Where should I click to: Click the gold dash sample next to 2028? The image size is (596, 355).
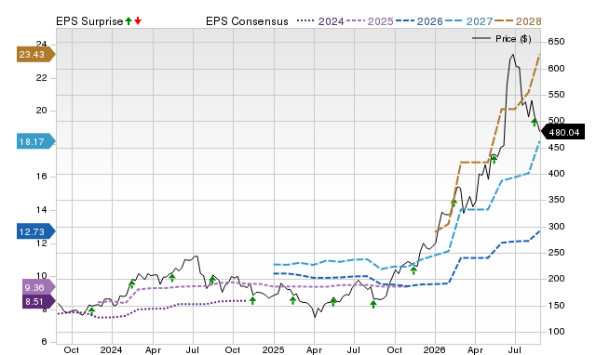pyautogui.click(x=504, y=20)
